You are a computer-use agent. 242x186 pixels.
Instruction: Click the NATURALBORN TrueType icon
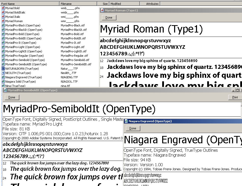pyautogui.click(x=3, y=68)
